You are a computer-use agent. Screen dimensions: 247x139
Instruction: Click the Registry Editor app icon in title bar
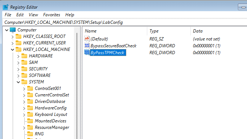[x=5, y=7]
